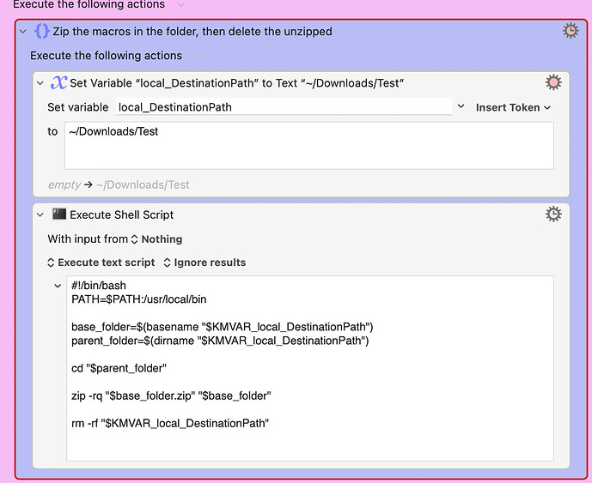Open the Execute text script popup
This screenshot has height=483, width=592.
(x=101, y=263)
